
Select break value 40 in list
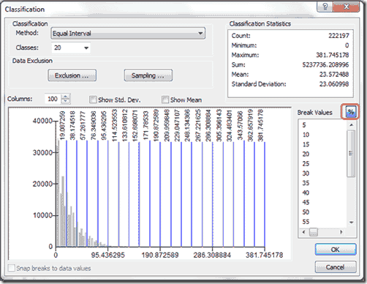306,193
